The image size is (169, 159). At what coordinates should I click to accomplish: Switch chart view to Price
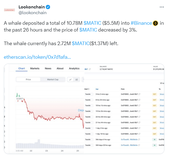(x=28, y=80)
